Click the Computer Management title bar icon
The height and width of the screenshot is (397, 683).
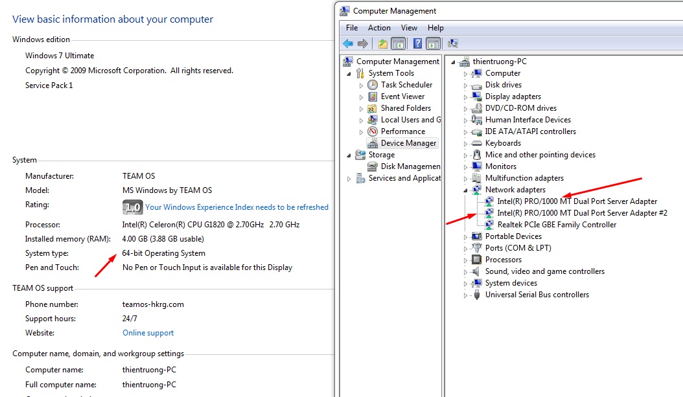tap(345, 11)
